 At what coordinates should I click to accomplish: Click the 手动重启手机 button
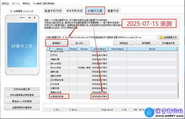pos(169,43)
